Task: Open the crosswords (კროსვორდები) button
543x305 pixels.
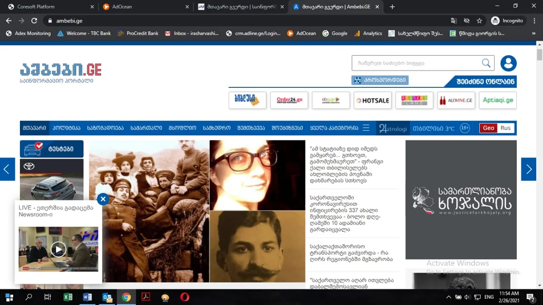Action: (380, 80)
